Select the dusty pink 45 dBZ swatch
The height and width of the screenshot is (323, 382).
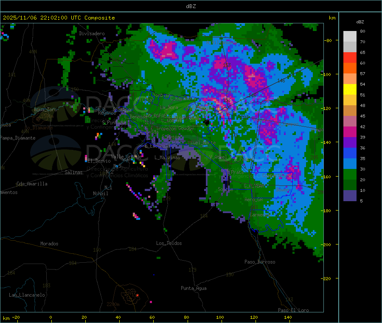coord(350,121)
